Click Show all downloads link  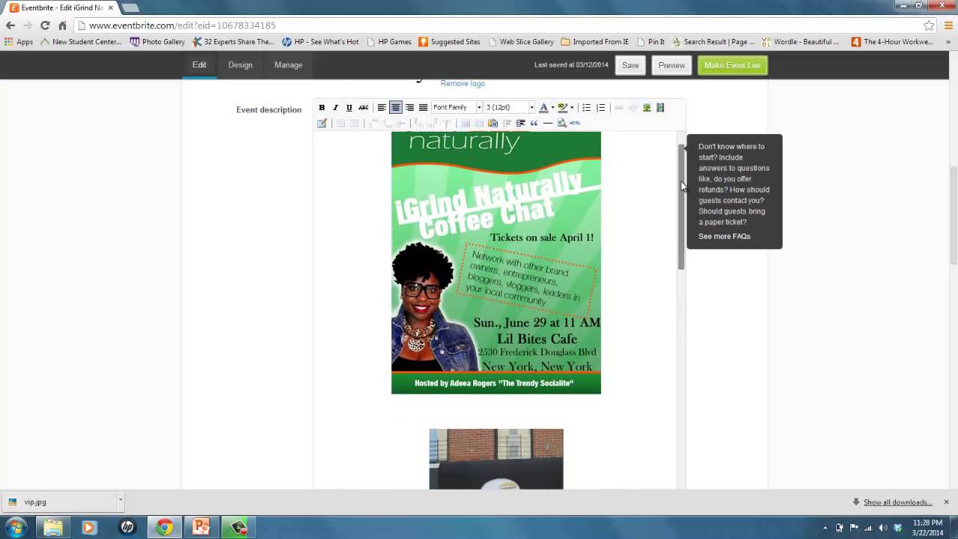[x=897, y=502]
